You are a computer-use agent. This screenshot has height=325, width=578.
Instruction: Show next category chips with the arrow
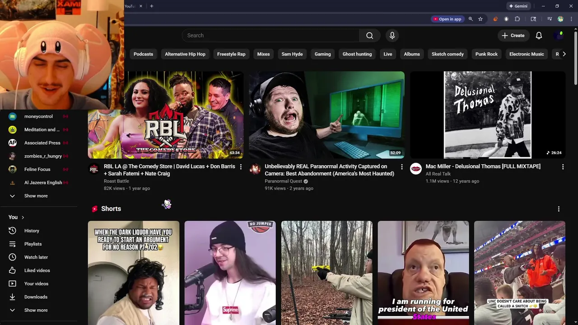[564, 54]
